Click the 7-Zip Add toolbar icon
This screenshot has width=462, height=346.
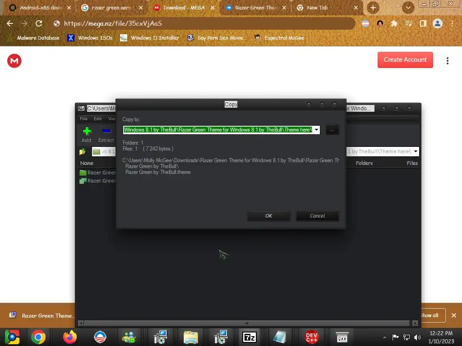tap(86, 134)
